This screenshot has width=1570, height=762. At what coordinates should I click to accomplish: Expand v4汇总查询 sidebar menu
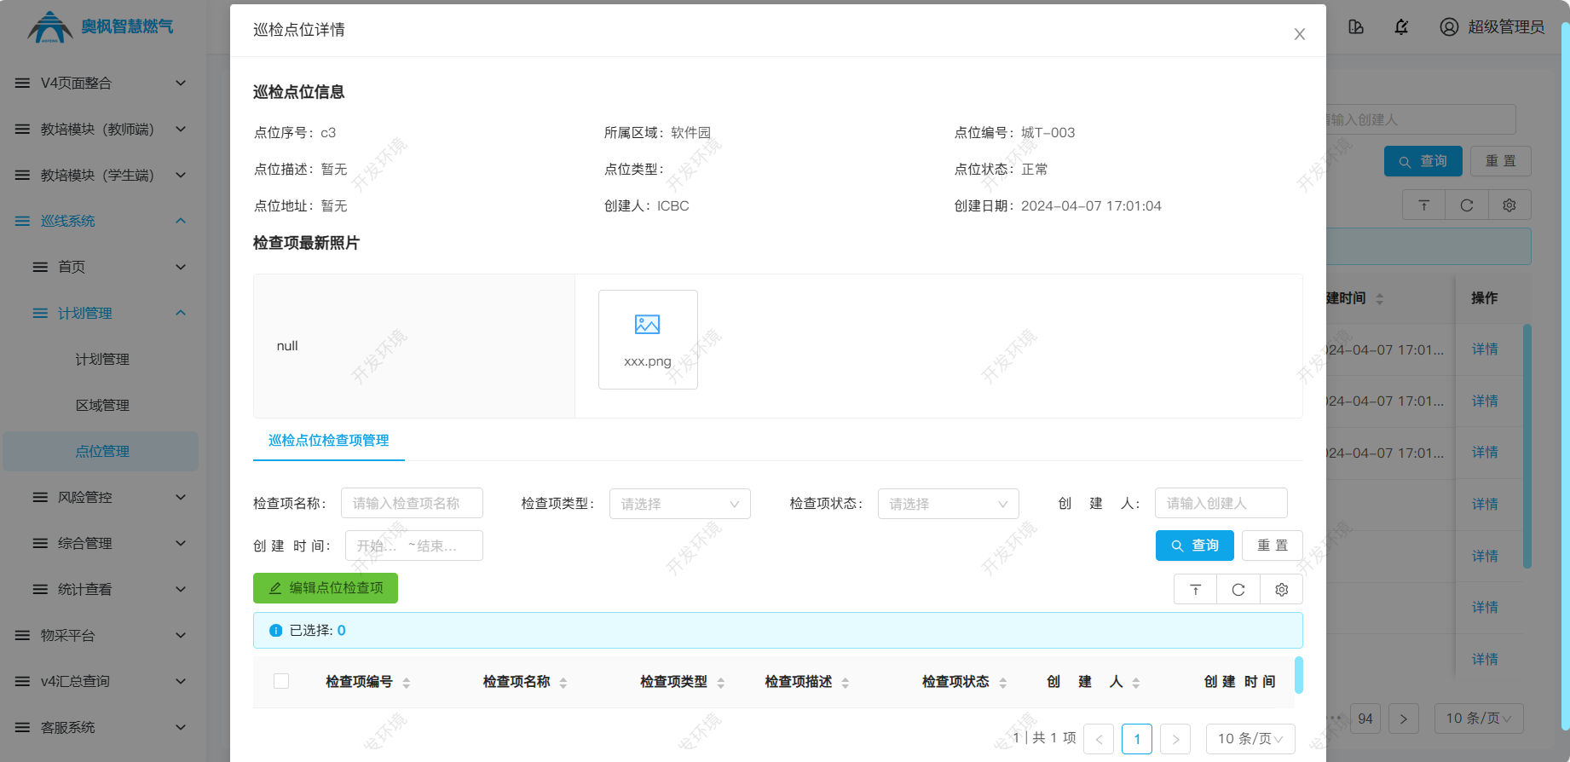click(x=101, y=681)
